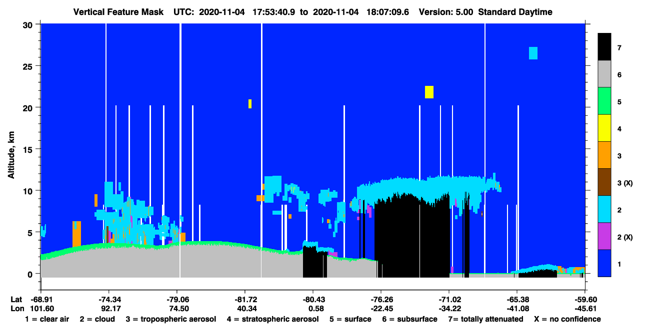Click the green surface legend swatch
Screen dimensions: 650x333
coord(604,101)
